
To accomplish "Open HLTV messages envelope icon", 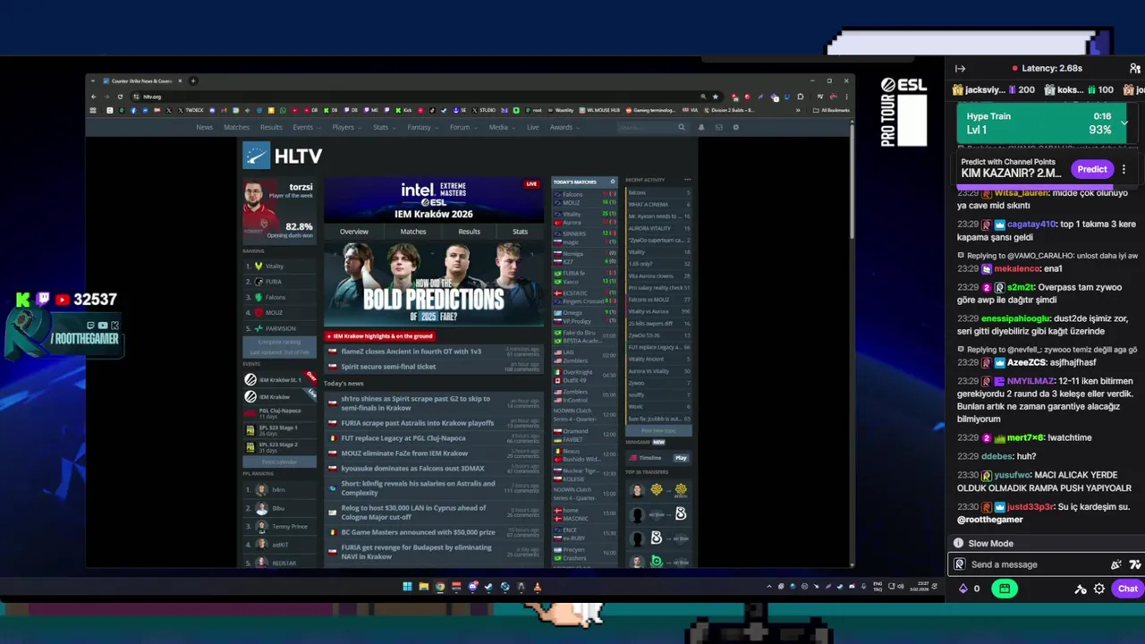I will tap(718, 127).
